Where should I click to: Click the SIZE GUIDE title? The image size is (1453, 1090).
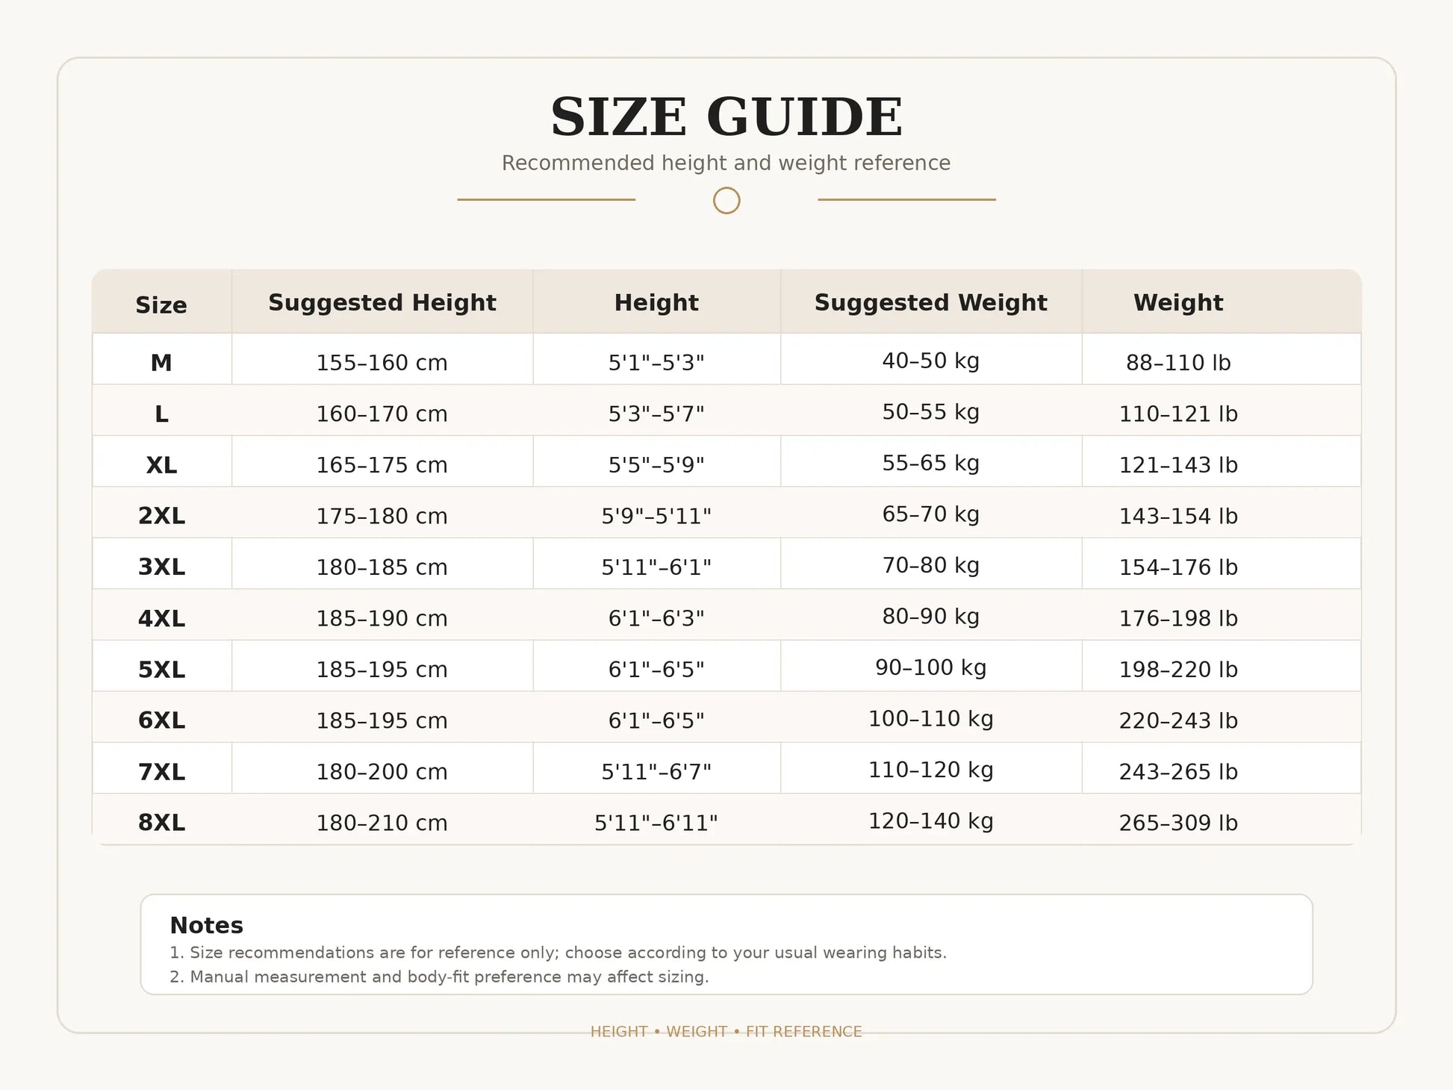click(x=726, y=117)
